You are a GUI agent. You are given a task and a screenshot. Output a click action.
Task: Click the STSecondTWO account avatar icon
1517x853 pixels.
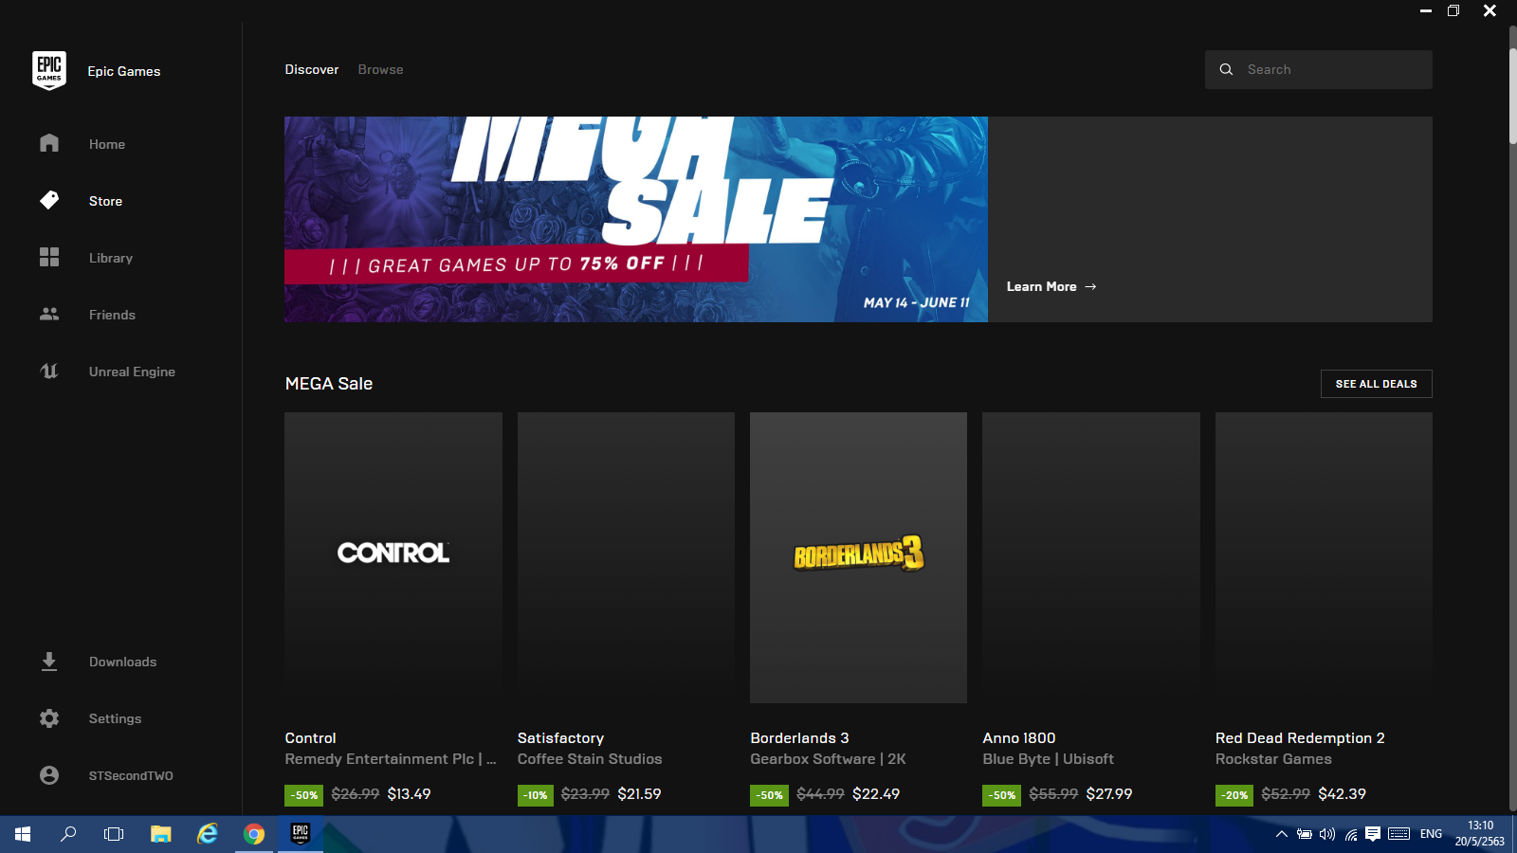point(49,775)
